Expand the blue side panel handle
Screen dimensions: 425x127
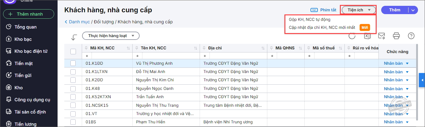[x=422, y=80]
